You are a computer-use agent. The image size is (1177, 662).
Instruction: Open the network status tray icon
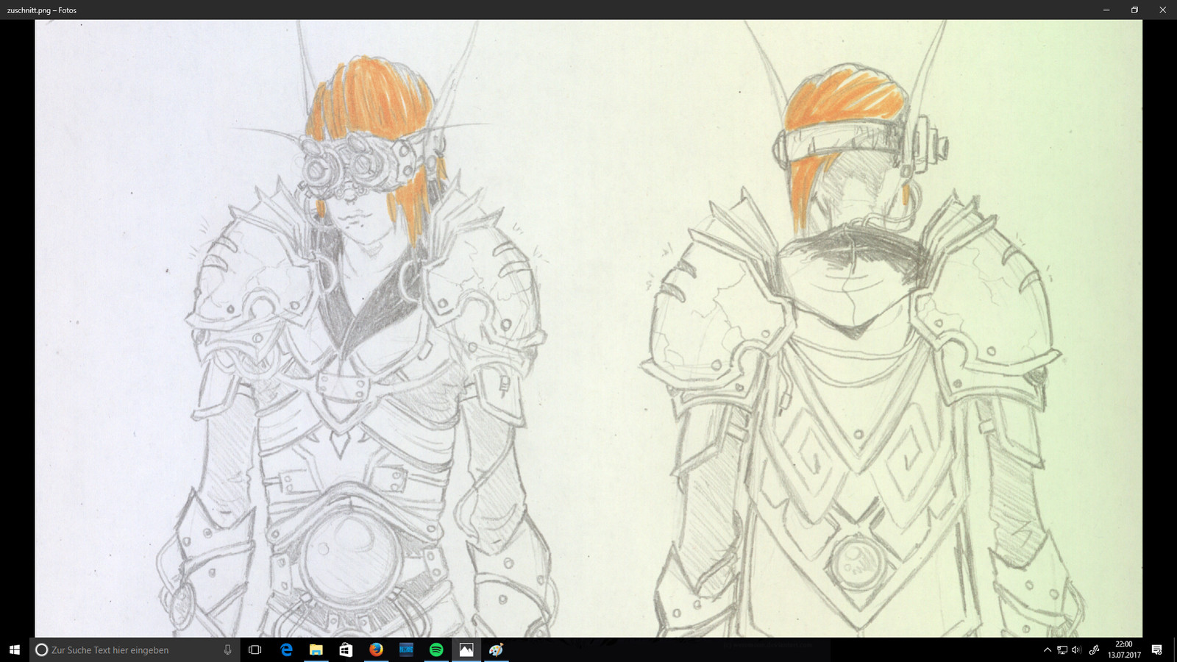[x=1062, y=649]
